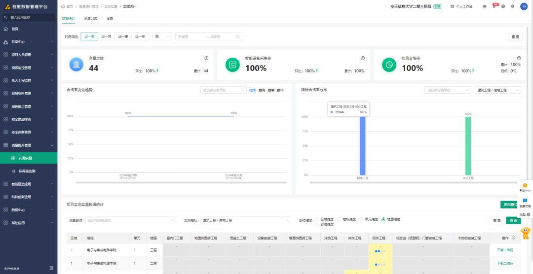The height and width of the screenshot is (274, 533).
Task: Click the user avatar labeled 15
Action: pos(524,6)
